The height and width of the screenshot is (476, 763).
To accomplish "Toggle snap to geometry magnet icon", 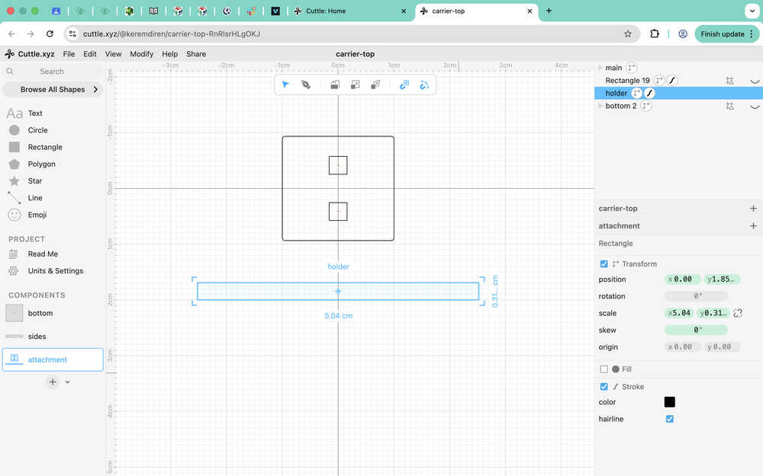I will 424,85.
